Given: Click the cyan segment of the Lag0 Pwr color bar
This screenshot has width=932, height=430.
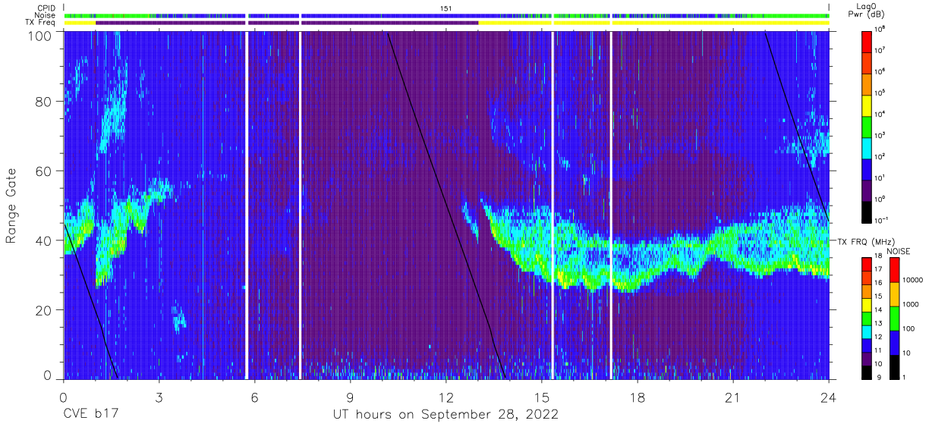Looking at the screenshot, I should tap(867, 146).
